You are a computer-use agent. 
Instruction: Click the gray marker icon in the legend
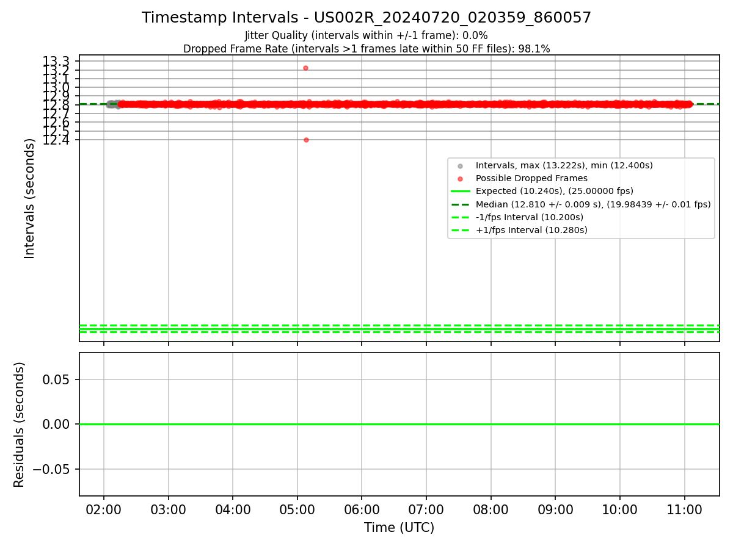[461, 166]
